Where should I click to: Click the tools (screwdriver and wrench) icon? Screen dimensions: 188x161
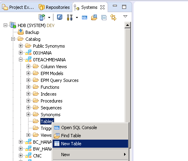tap(69, 17)
